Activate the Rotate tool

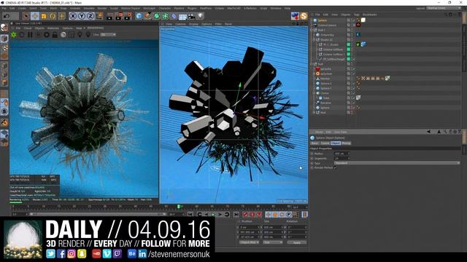click(x=53, y=16)
